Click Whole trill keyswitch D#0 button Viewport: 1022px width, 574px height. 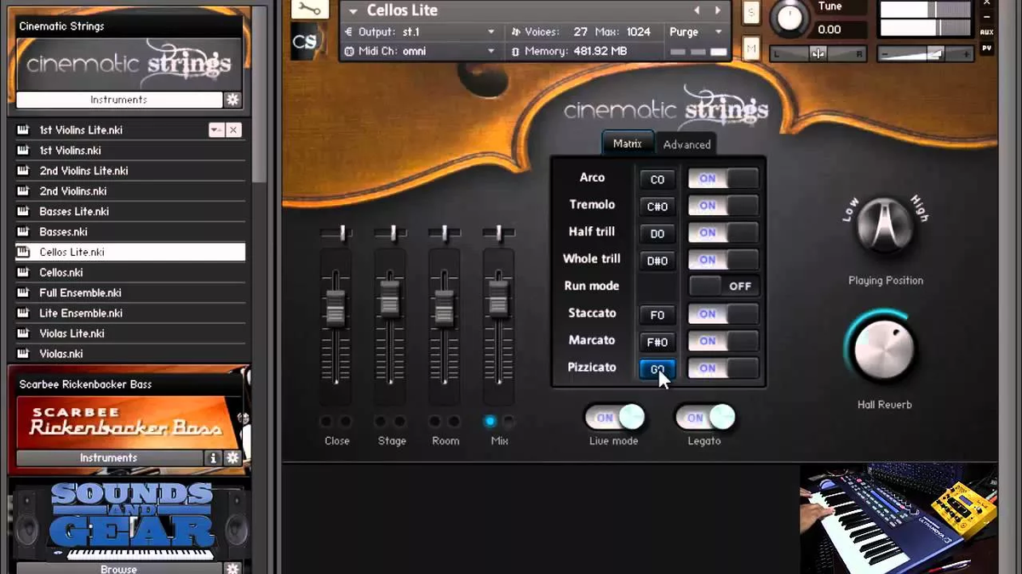(657, 261)
